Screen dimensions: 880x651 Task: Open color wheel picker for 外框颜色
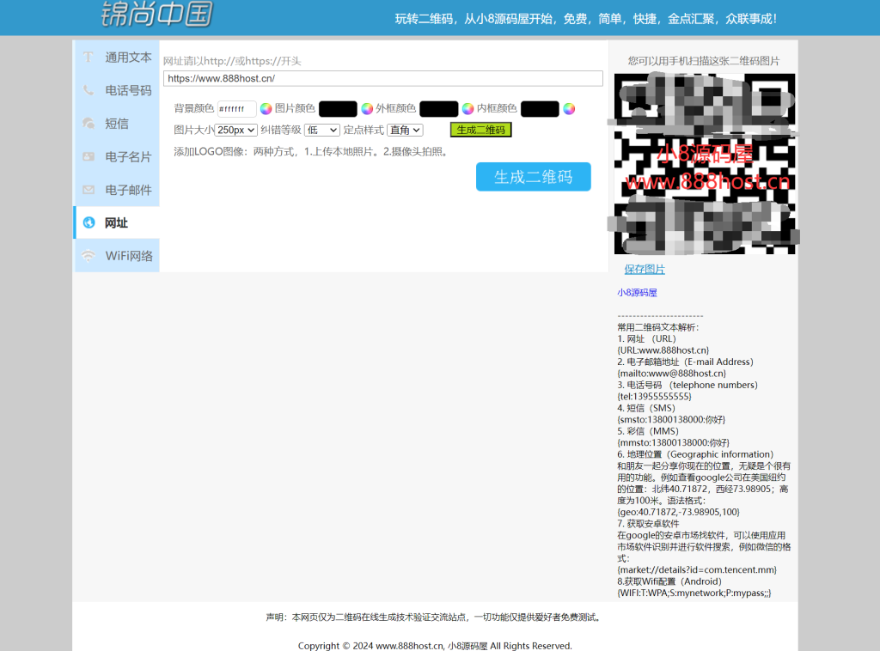click(467, 108)
